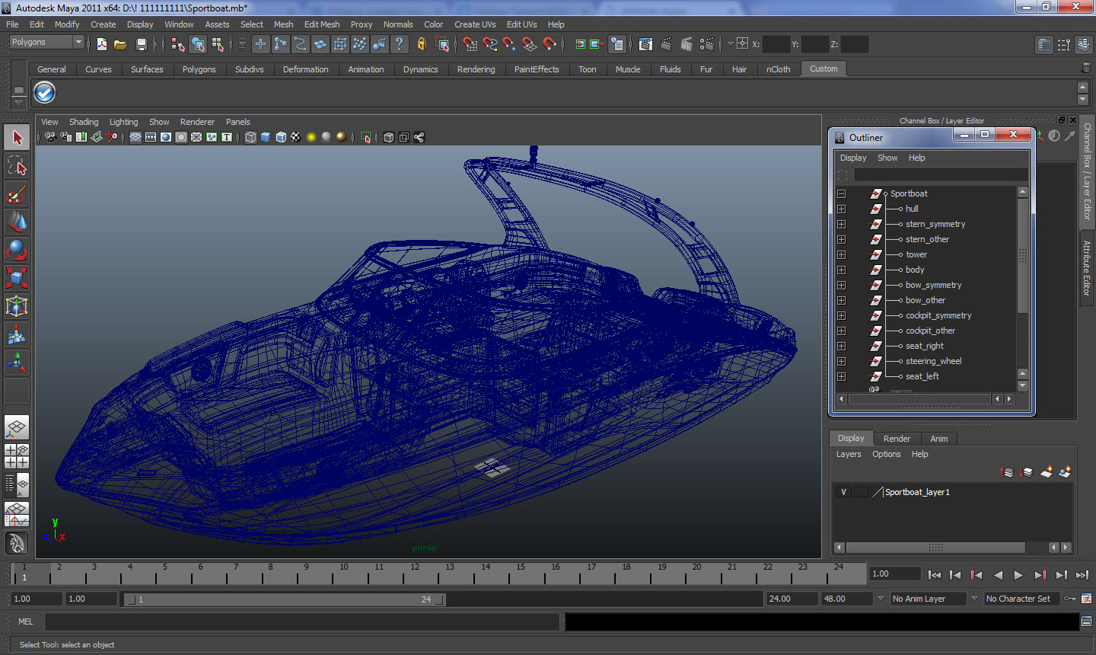Switch to the Rendering shelf tab
The width and height of the screenshot is (1096, 655).
[x=476, y=69]
